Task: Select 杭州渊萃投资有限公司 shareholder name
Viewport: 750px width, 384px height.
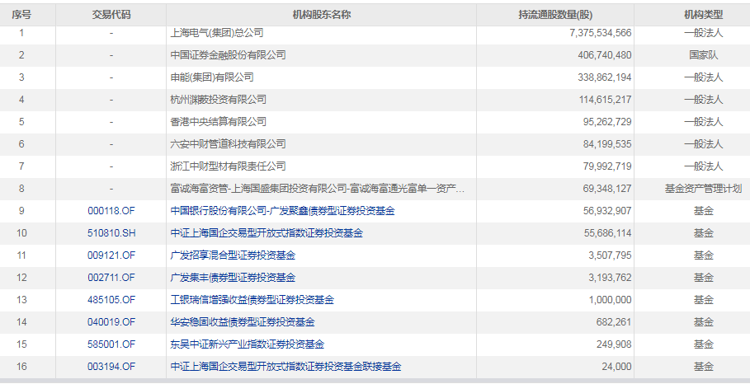Action: [x=218, y=100]
